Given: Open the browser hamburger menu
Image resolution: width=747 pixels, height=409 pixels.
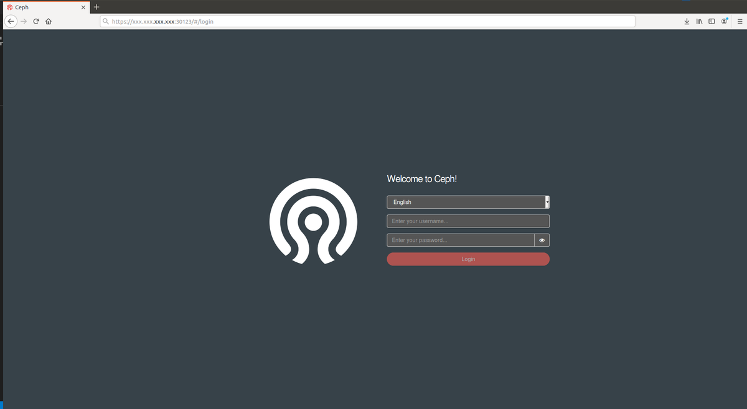Looking at the screenshot, I should click(x=740, y=21).
